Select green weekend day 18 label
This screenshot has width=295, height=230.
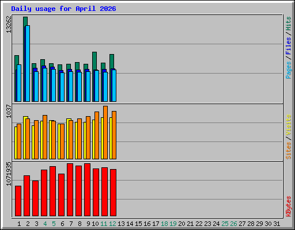pos(164,224)
